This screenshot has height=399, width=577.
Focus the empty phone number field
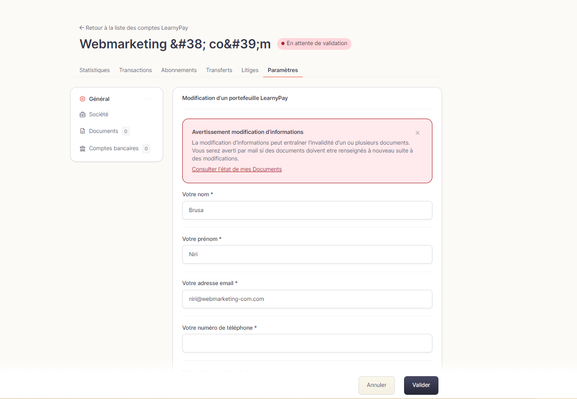307,343
